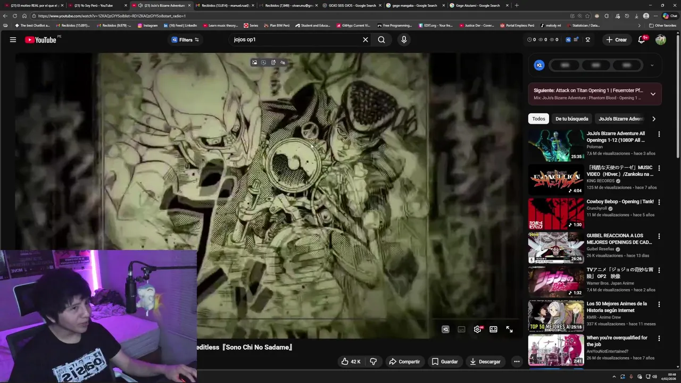Open the 'Portal Empleos Perú' bookmark

[517, 25]
